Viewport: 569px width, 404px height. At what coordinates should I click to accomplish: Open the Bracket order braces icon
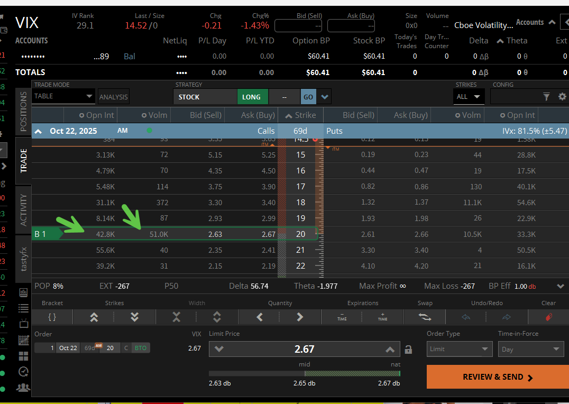pos(52,317)
